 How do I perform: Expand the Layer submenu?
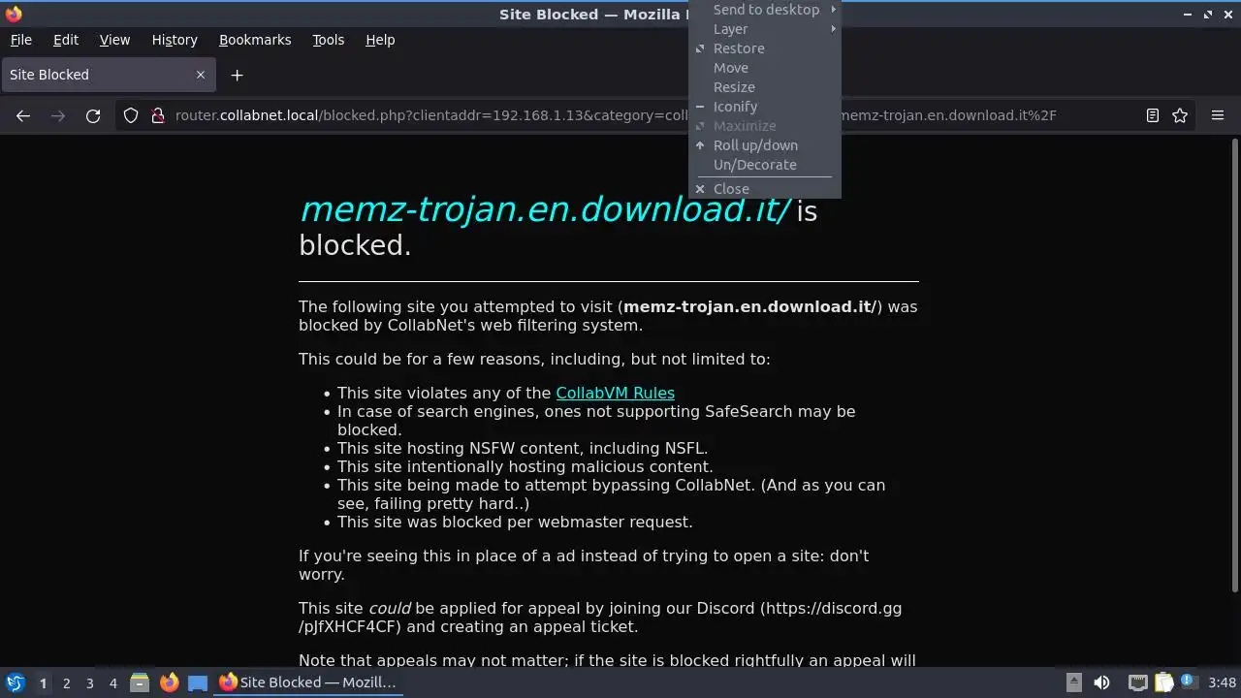pos(765,29)
